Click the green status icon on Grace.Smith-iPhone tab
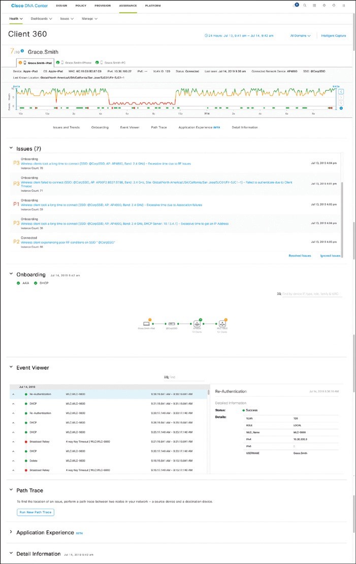Image resolution: width=356 pixels, height=564 pixels. (58, 62)
